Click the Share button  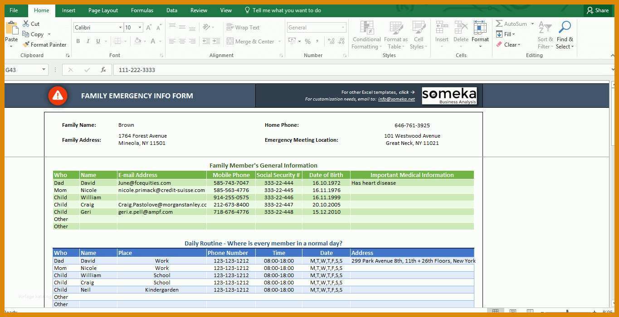click(x=598, y=10)
